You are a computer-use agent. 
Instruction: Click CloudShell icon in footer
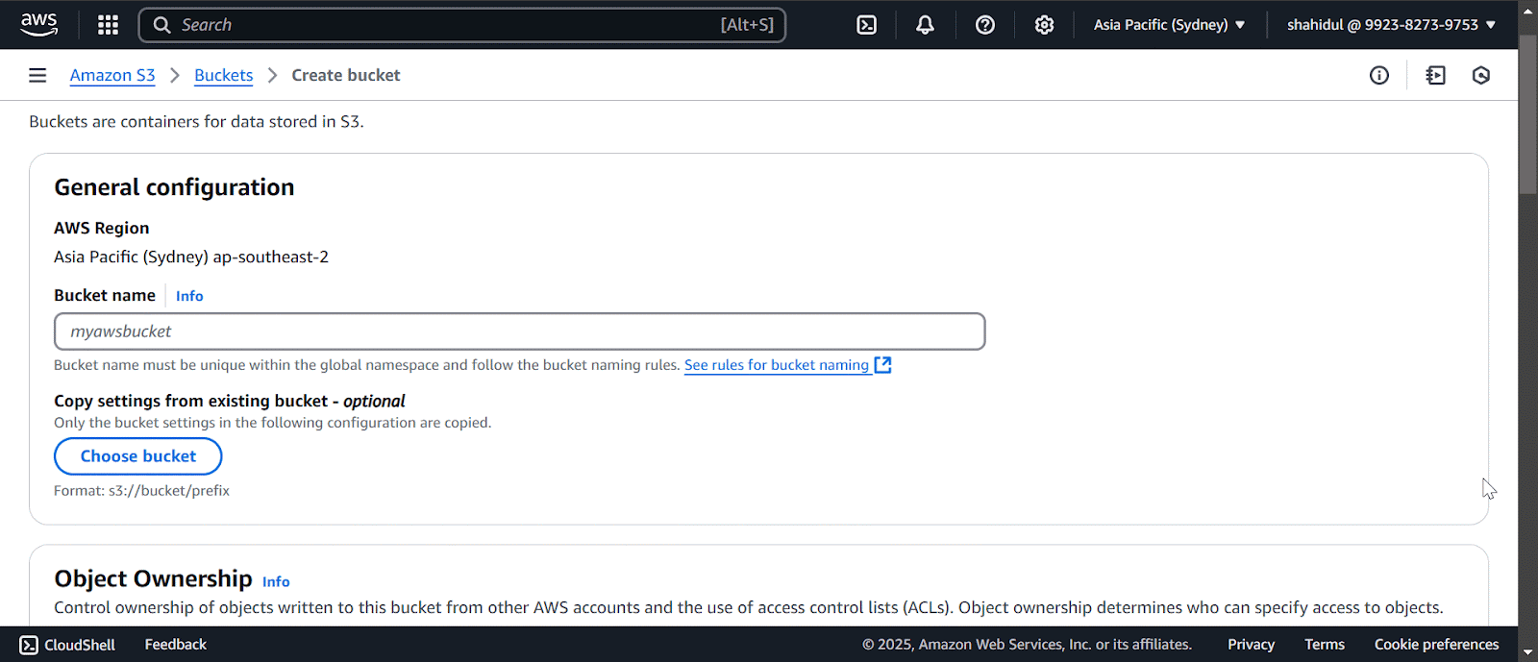pos(29,645)
